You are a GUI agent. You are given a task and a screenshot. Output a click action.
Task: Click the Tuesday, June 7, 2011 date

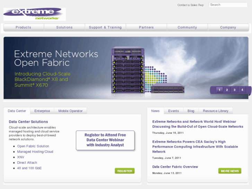[166, 158]
